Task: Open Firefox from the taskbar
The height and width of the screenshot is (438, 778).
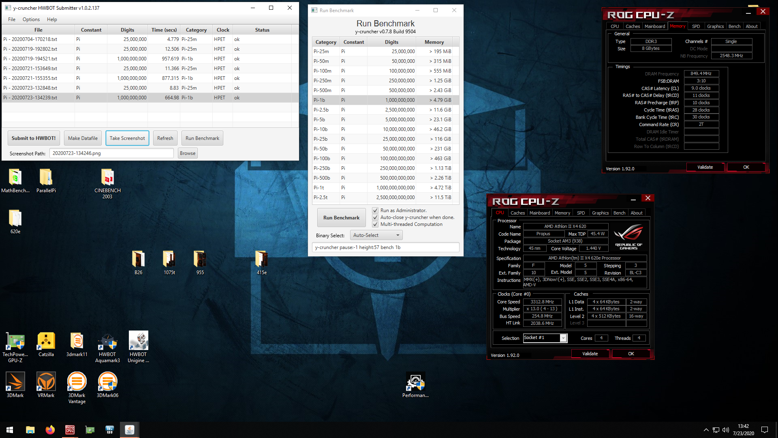Action: pyautogui.click(x=50, y=430)
